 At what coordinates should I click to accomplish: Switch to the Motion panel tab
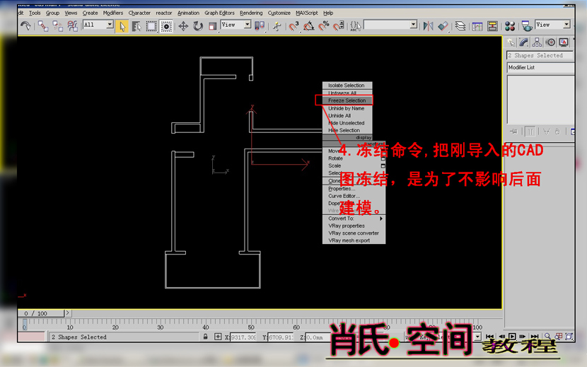550,42
